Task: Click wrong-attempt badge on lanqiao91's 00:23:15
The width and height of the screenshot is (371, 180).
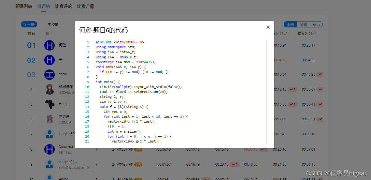Action: (235, 164)
